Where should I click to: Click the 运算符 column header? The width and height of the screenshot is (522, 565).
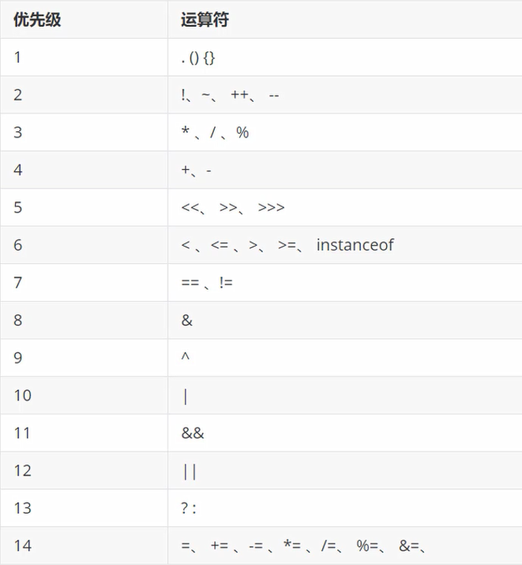pyautogui.click(x=205, y=20)
